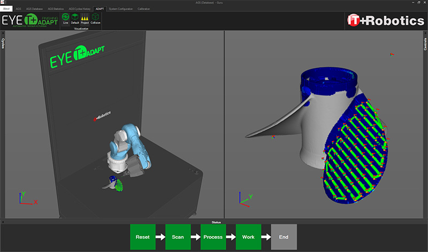Open AGS Statistics tab
Screen dimensions: 428x252
click(x=56, y=9)
